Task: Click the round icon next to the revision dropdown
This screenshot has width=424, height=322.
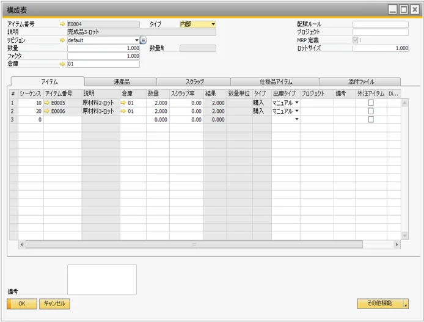Action: coord(143,40)
